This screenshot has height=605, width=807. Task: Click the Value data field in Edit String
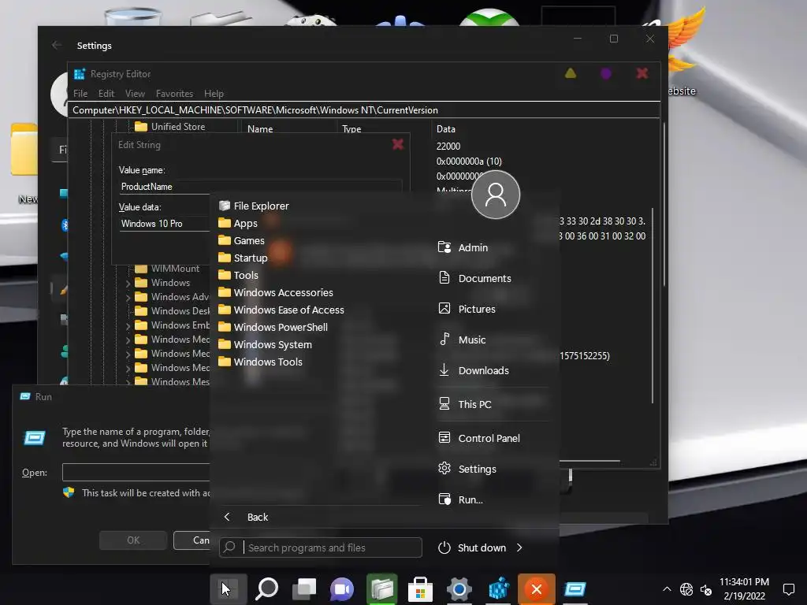(165, 224)
